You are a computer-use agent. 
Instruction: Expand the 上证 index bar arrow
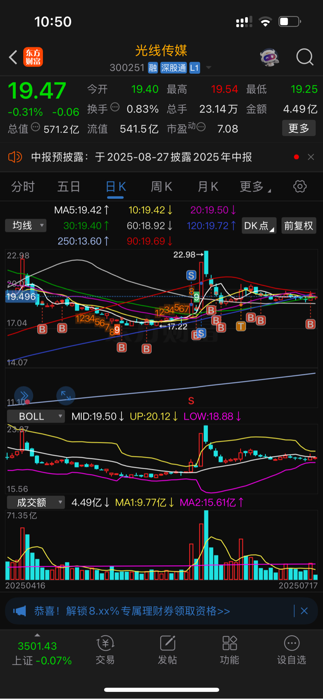point(37,635)
